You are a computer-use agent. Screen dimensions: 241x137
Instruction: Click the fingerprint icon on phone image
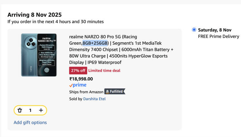click(x=47, y=69)
